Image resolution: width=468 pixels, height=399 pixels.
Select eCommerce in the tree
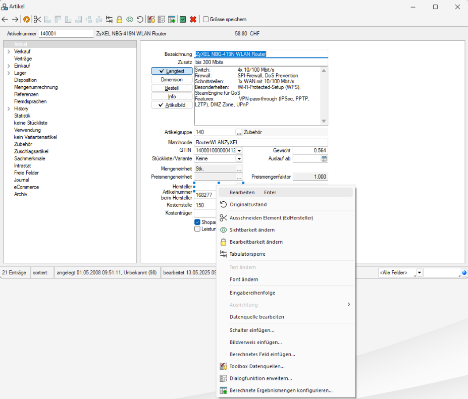[x=27, y=187]
